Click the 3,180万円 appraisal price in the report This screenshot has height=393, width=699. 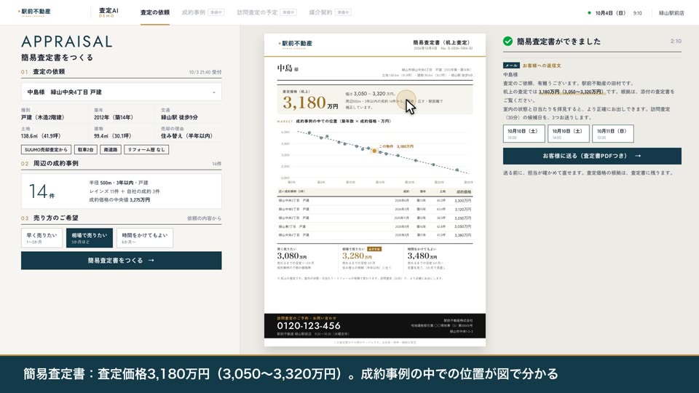[310, 103]
